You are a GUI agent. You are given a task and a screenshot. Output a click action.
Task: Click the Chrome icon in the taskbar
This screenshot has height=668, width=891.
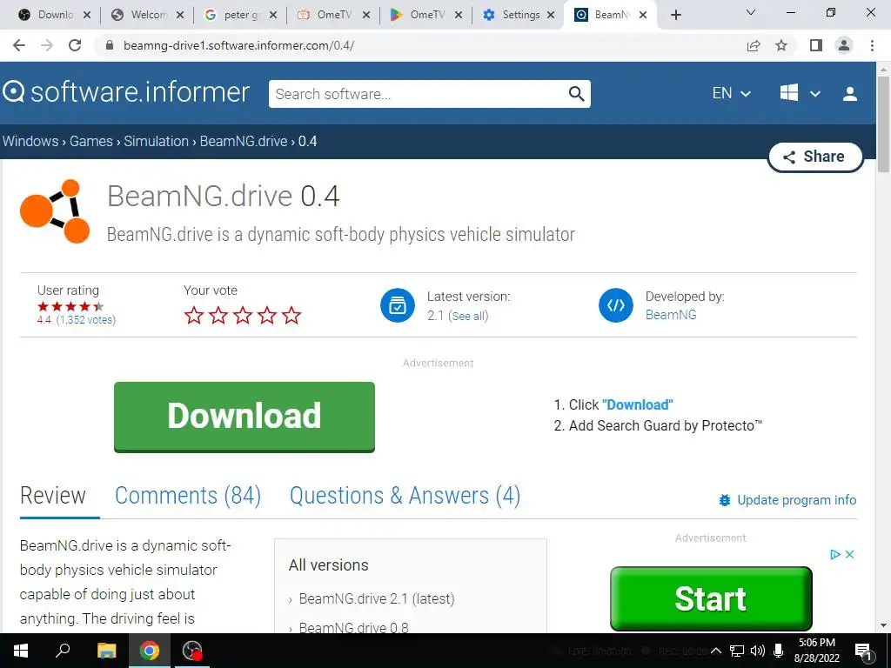(150, 651)
